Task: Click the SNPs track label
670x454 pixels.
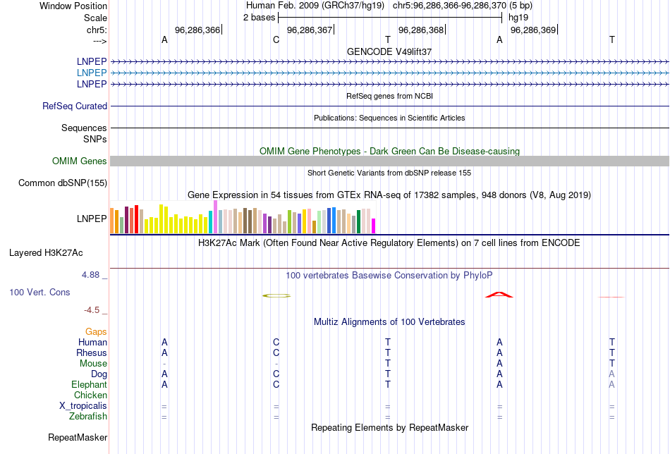Action: [x=95, y=140]
